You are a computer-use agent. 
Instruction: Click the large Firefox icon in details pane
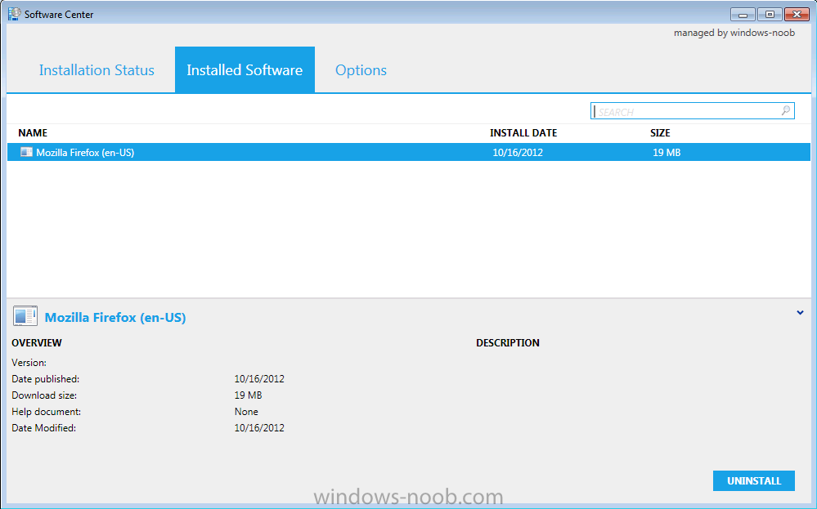[x=25, y=316]
